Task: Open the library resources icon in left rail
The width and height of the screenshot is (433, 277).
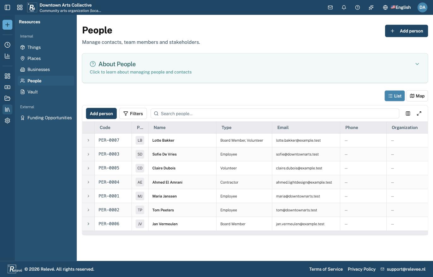Action: click(x=7, y=109)
